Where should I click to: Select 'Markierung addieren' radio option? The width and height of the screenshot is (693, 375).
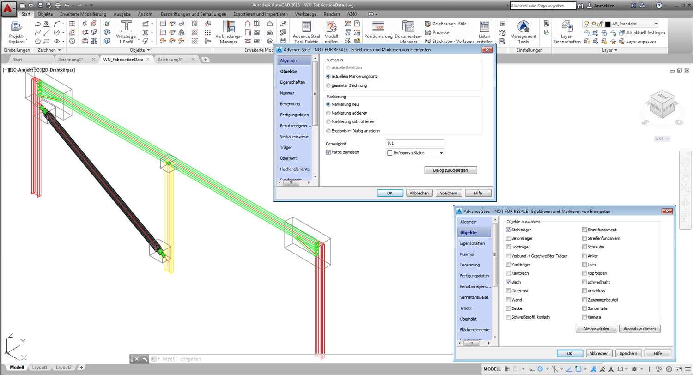pos(328,113)
